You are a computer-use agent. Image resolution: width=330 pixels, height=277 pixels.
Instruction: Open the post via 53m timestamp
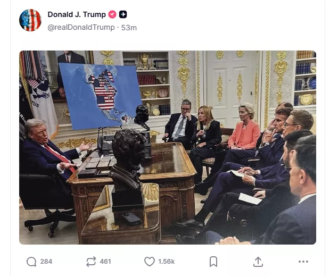[x=129, y=28]
